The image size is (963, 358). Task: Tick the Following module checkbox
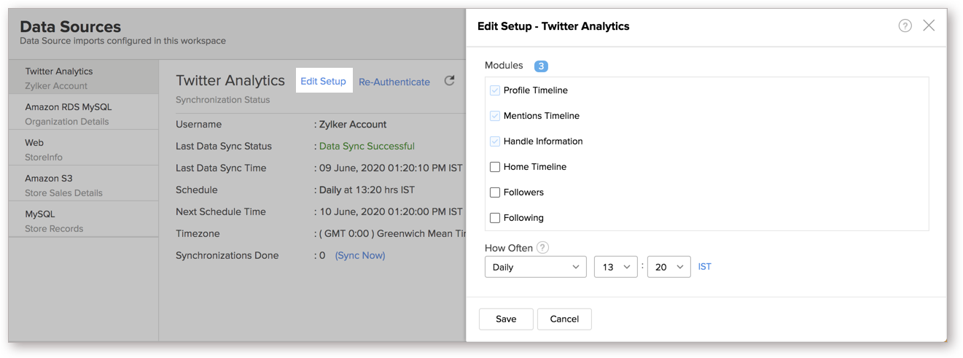pyautogui.click(x=495, y=218)
